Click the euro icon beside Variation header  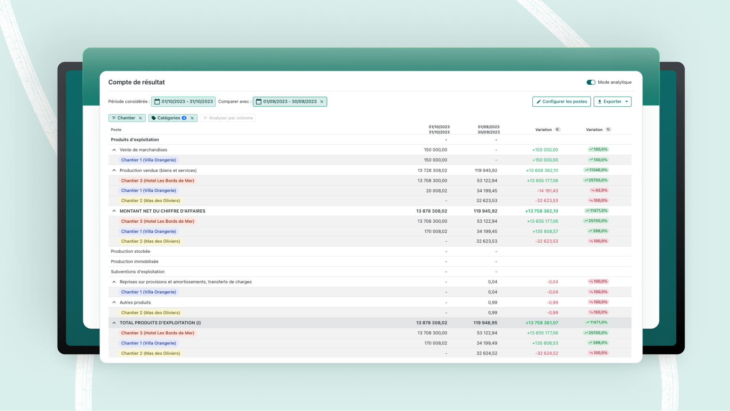558,129
